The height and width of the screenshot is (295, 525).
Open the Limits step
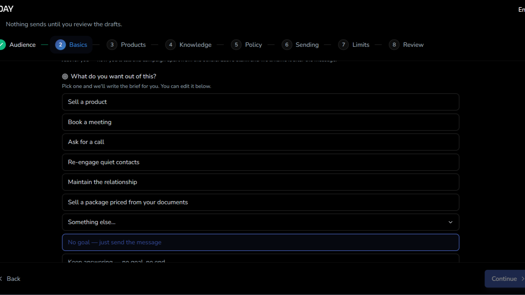(354, 45)
